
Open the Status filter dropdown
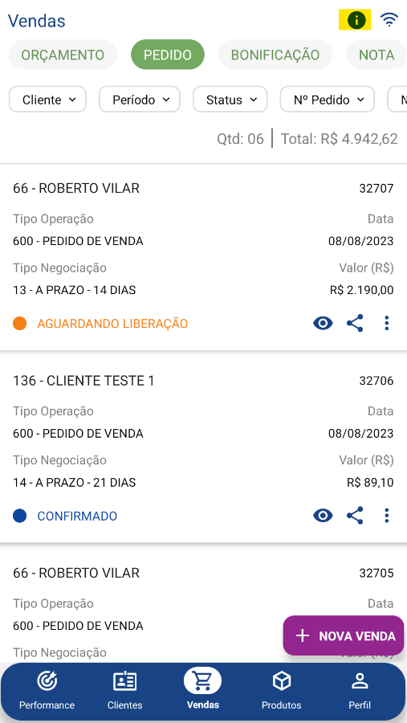tap(230, 99)
